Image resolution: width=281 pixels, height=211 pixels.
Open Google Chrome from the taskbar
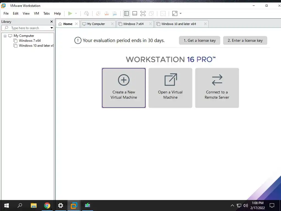[x=47, y=206]
